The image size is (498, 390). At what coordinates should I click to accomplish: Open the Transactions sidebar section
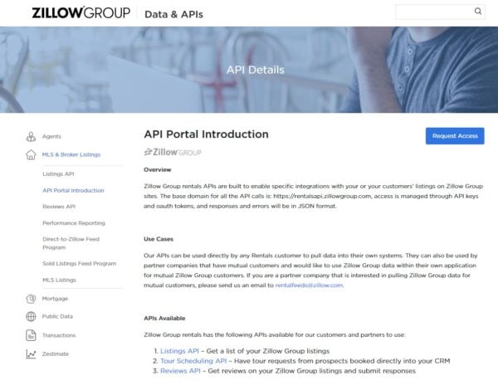[59, 335]
